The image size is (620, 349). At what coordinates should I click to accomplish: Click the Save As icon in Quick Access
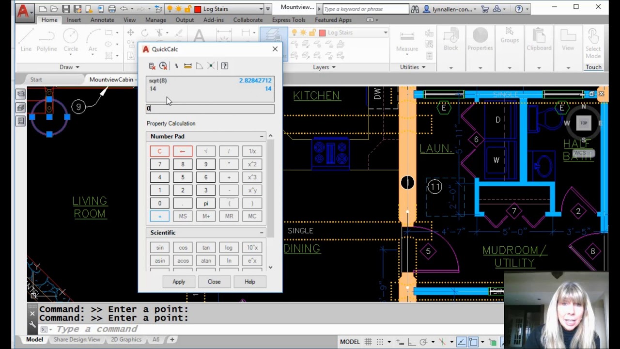pos(77,9)
